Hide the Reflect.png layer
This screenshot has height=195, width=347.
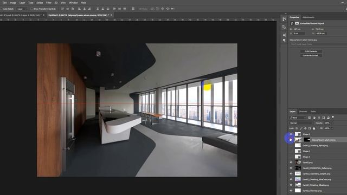click(291, 168)
